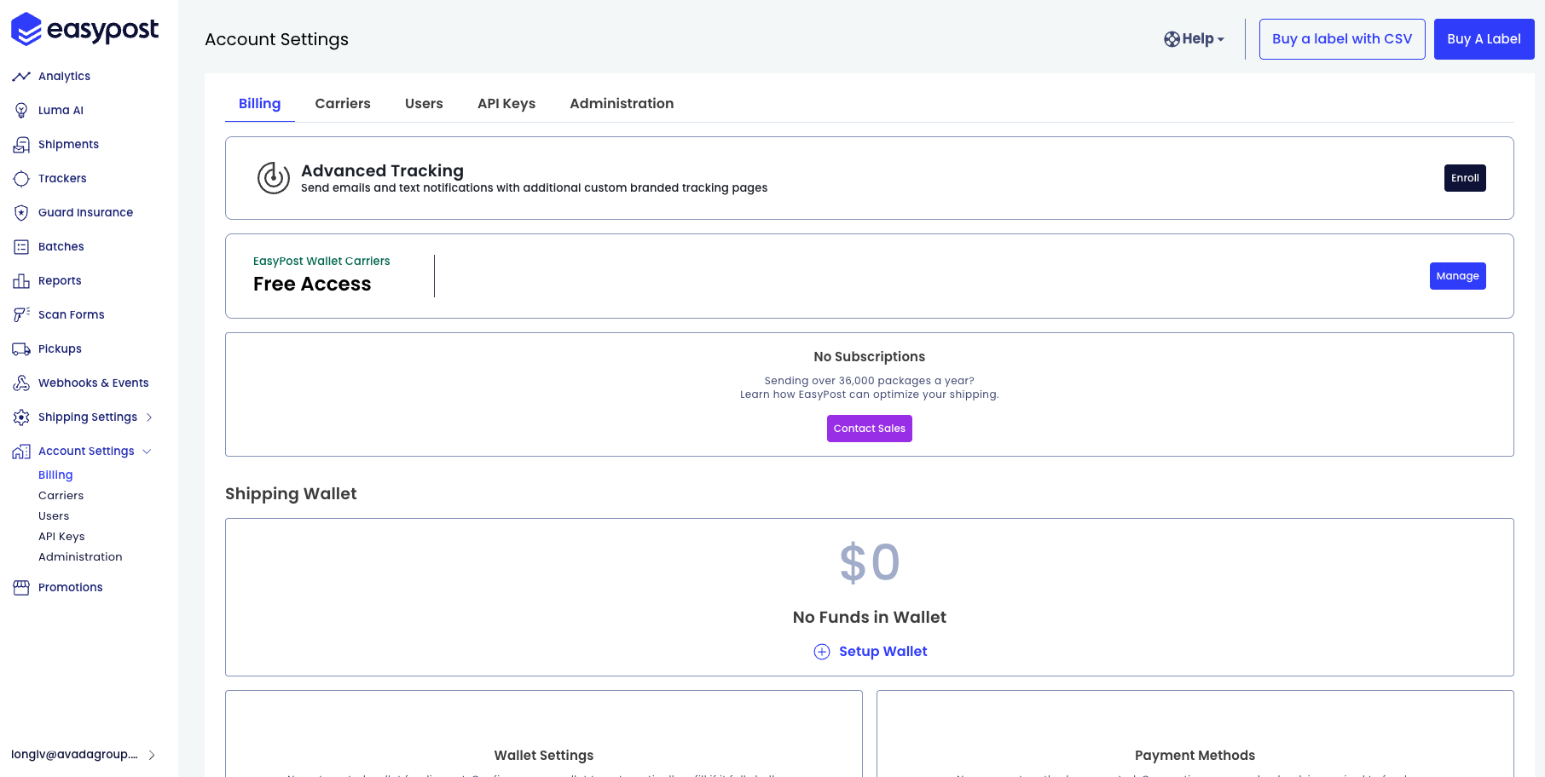Click the Payment Methods heading
This screenshot has height=777, width=1545.
1195,756
